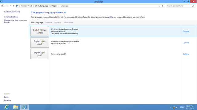
Task: Open Options for English (United States)
Action: pyautogui.click(x=186, y=31)
